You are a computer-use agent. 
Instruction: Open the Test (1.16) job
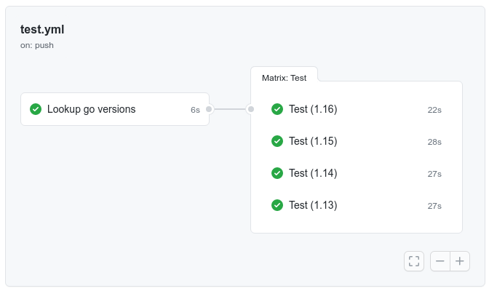[x=313, y=109]
